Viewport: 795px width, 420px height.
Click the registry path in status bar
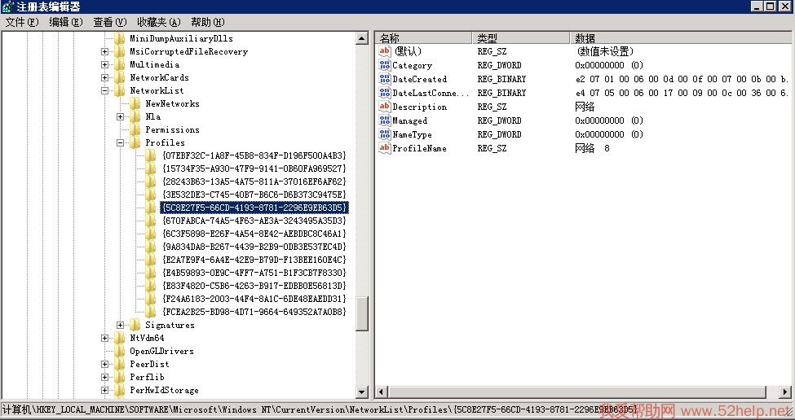pyautogui.click(x=319, y=409)
